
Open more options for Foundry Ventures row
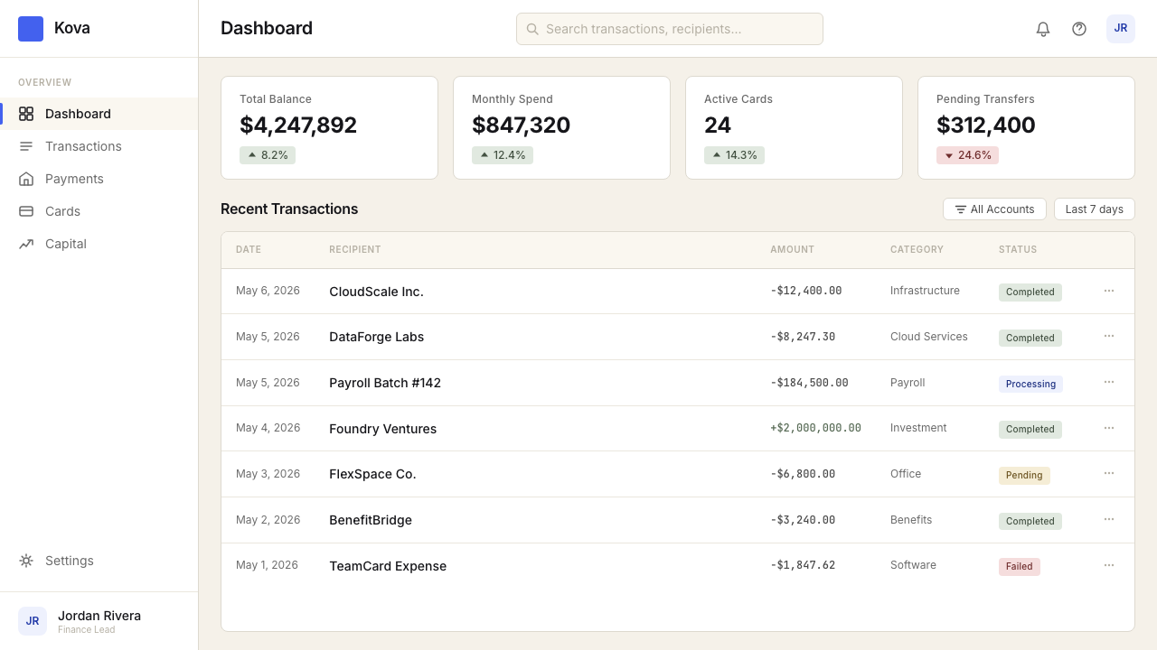point(1109,428)
